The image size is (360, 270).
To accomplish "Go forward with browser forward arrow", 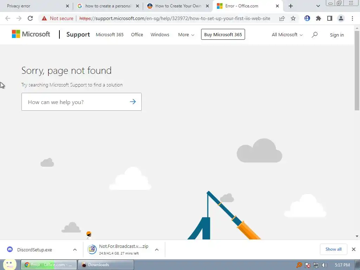I will tap(19, 18).
